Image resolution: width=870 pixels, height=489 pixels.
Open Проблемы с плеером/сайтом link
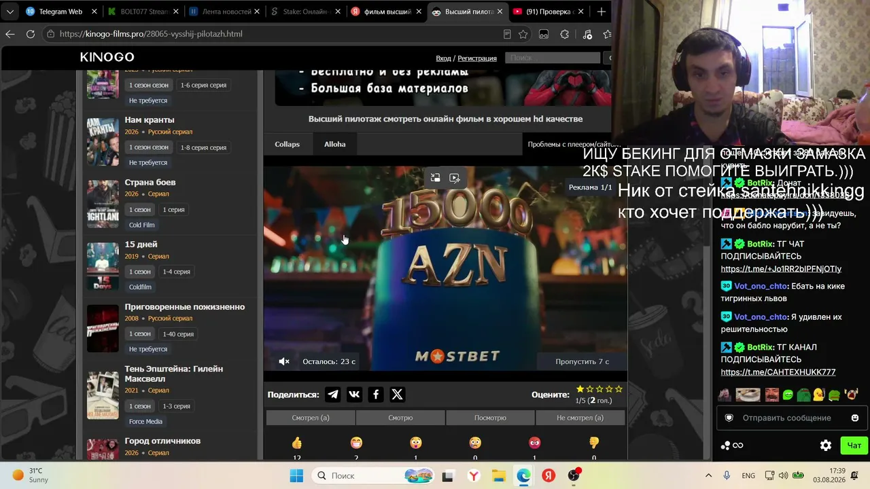(x=575, y=144)
